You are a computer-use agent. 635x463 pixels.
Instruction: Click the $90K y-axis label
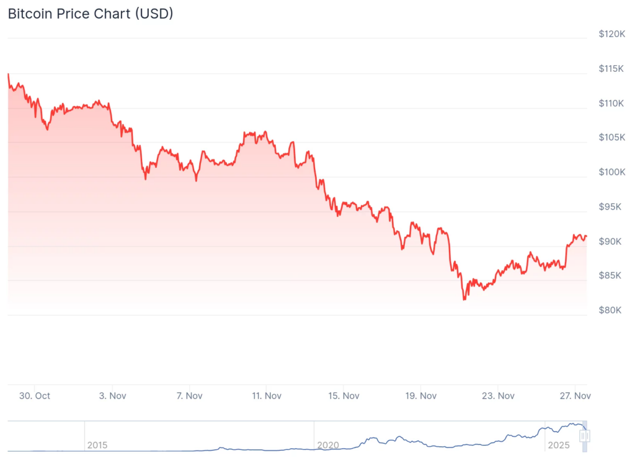[x=610, y=241]
